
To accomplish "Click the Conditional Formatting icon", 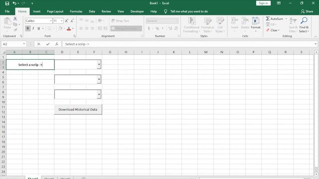I will pyautogui.click(x=191, y=21).
